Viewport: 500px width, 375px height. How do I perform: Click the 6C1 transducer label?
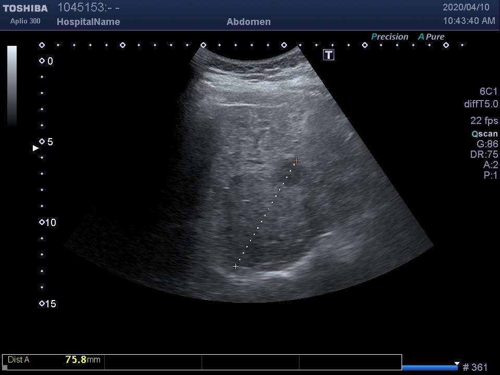488,92
